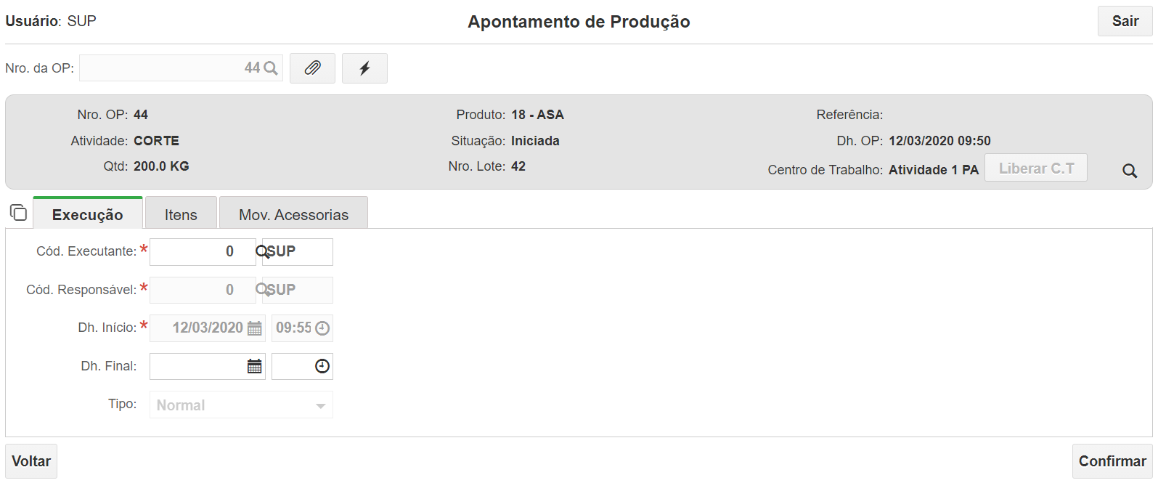Click the search icon beside Liberar C.T
The height and width of the screenshot is (483, 1158).
1130,171
